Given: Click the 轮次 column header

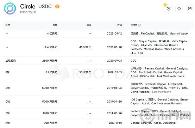Looking at the screenshot, I should (8, 25).
